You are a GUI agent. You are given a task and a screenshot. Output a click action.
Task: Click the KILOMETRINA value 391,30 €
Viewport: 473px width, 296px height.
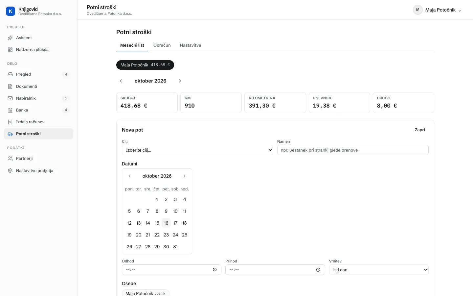tap(262, 106)
